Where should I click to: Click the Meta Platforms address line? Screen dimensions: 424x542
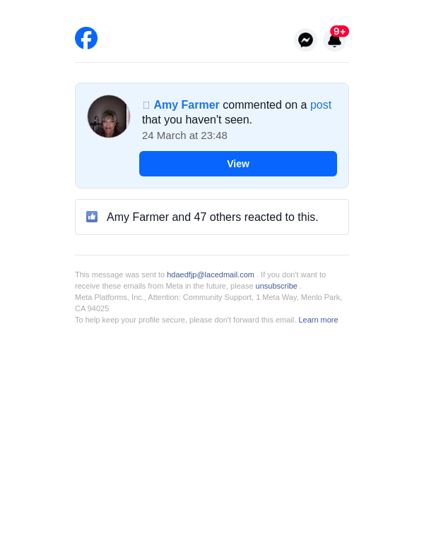tap(208, 297)
